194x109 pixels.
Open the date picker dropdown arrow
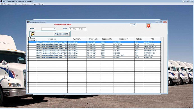[x=85, y=29]
